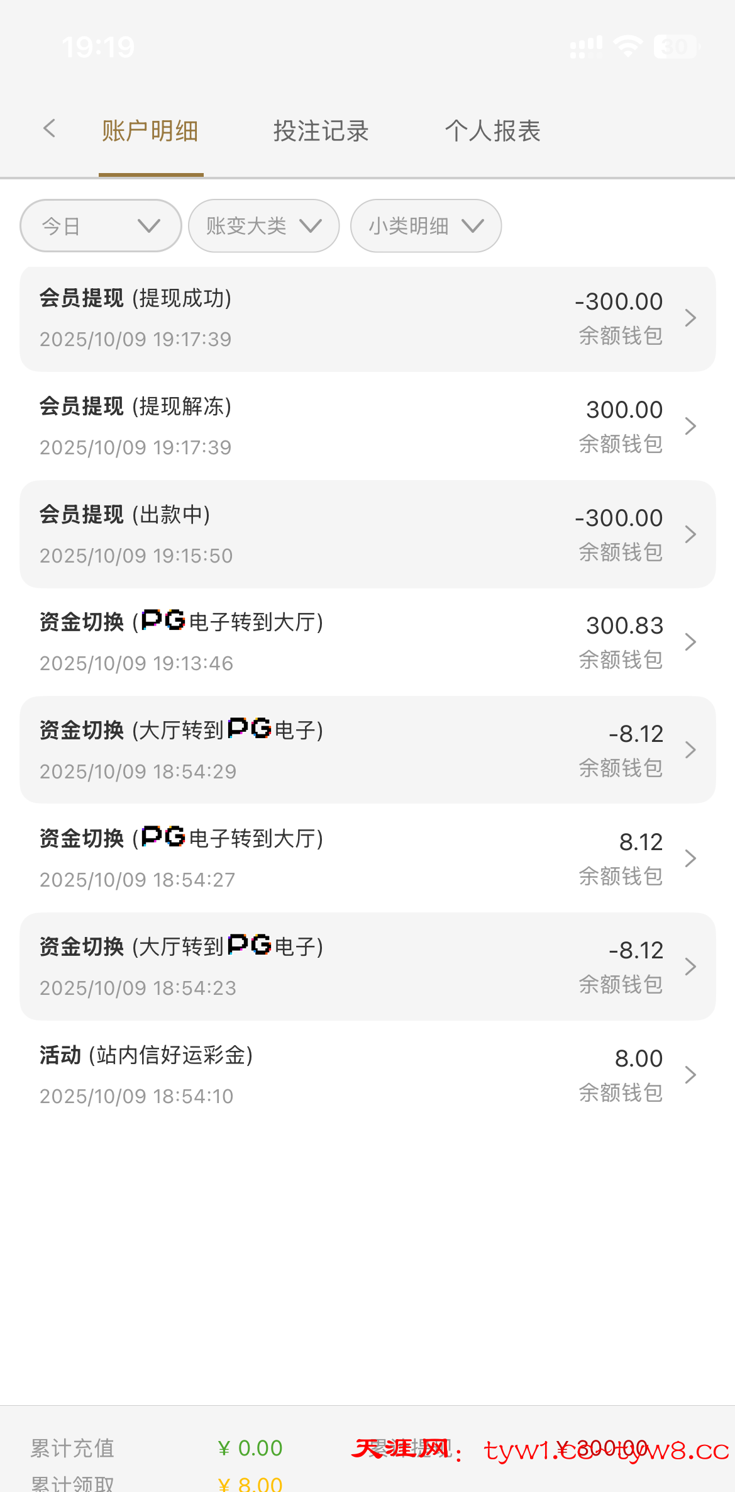Screen dimensions: 735x1492
Task: Open the 会员提现 (出款中) record
Action: (x=314, y=534)
